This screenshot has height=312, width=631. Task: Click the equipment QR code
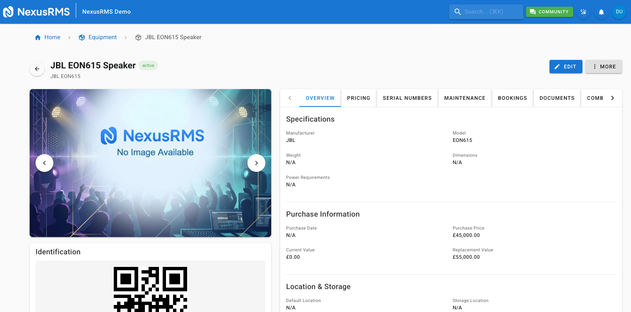(x=150, y=289)
